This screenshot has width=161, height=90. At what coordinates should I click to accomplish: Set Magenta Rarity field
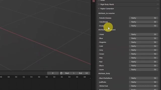(x=144, y=42)
